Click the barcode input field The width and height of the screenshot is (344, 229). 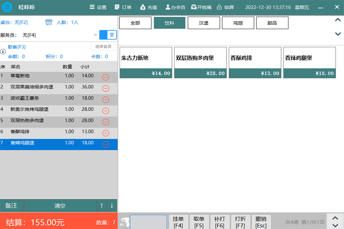tap(148, 222)
